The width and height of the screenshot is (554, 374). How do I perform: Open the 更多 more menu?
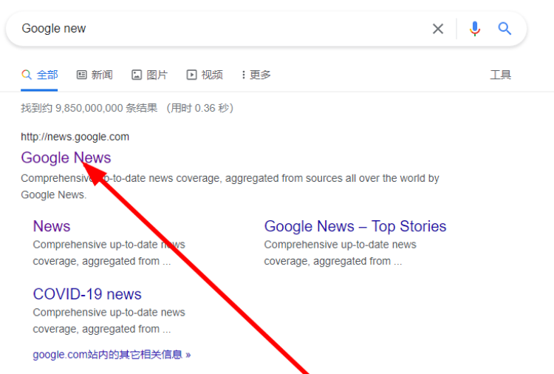256,75
